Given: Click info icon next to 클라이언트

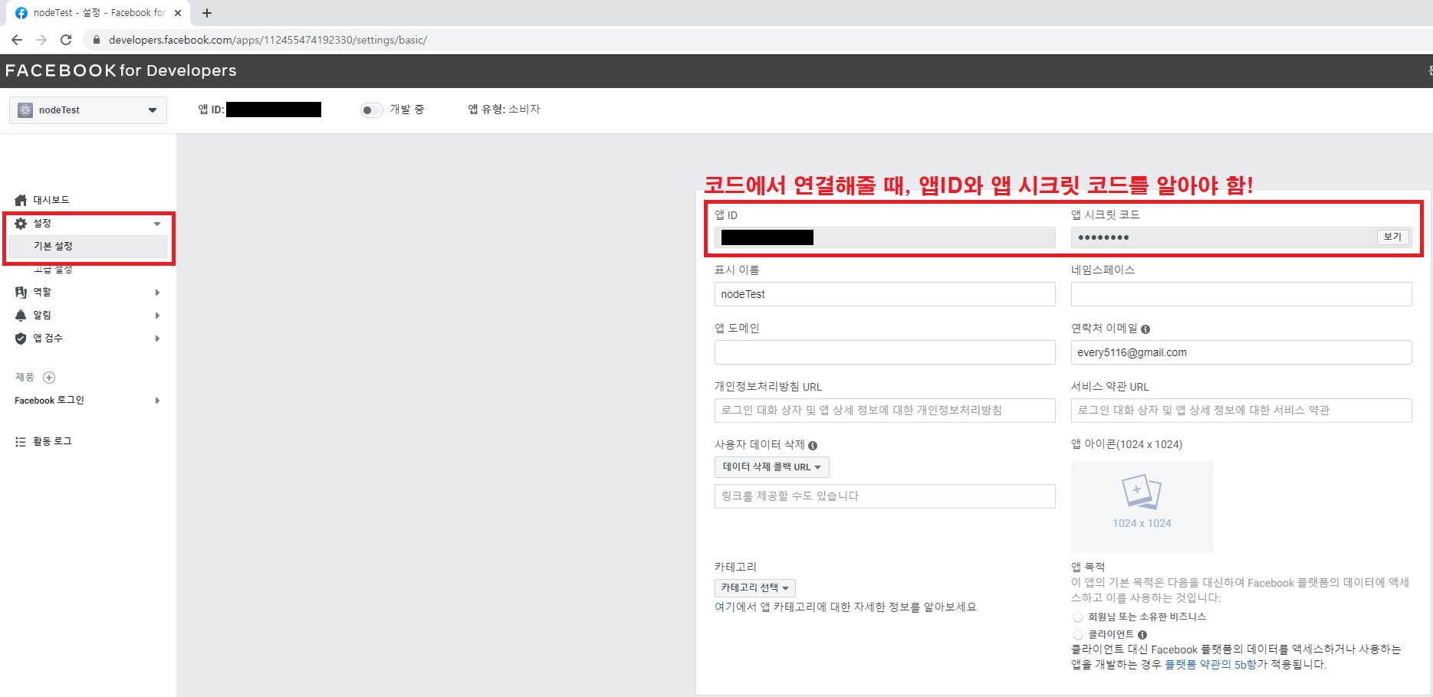Looking at the screenshot, I should pyautogui.click(x=1142, y=635).
